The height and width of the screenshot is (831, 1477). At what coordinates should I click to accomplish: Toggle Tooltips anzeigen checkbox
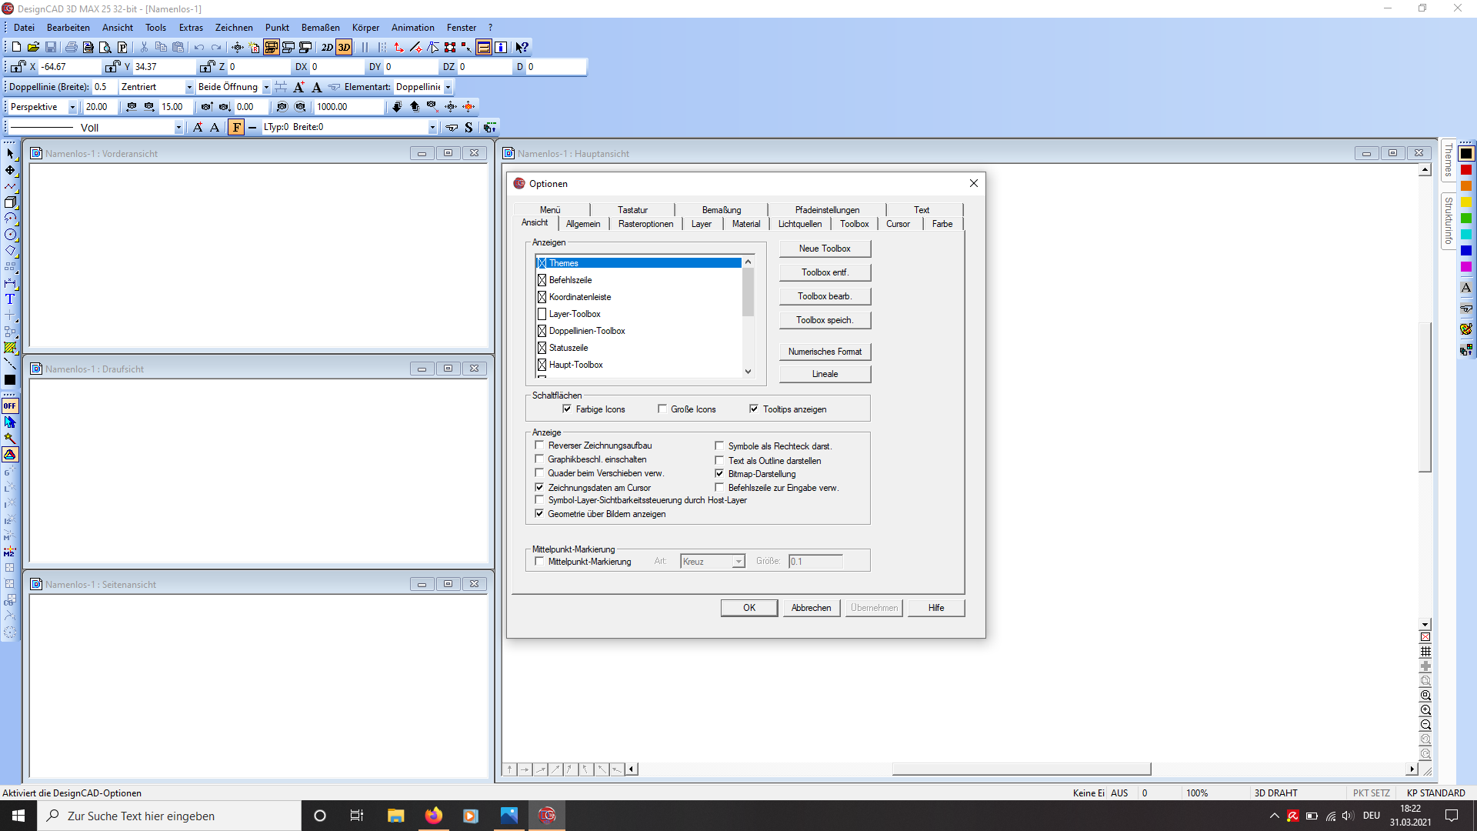(x=754, y=409)
